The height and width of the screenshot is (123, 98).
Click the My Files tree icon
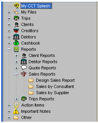click(16, 12)
